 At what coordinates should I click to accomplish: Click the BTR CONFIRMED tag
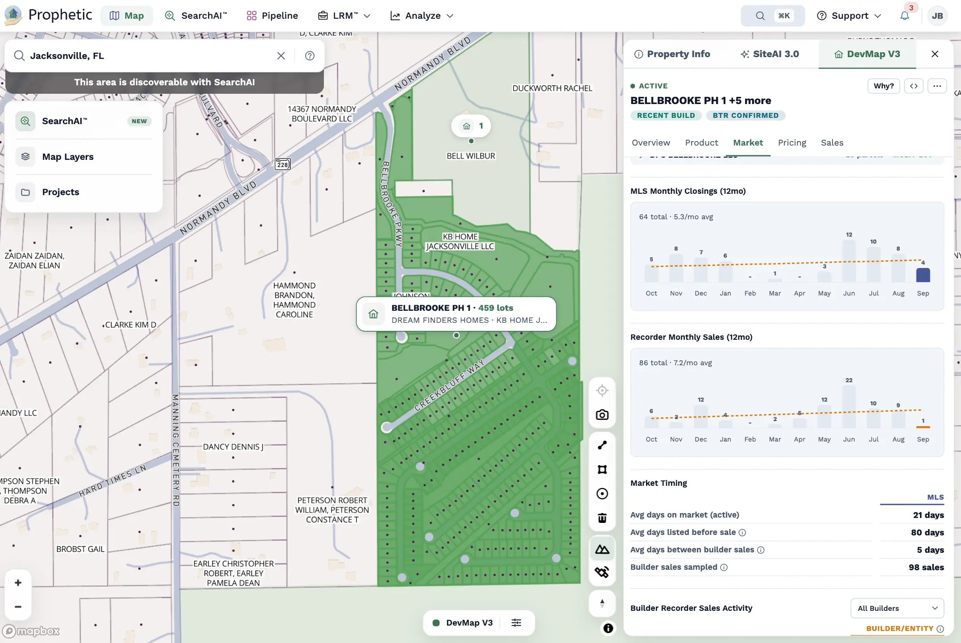click(x=746, y=116)
